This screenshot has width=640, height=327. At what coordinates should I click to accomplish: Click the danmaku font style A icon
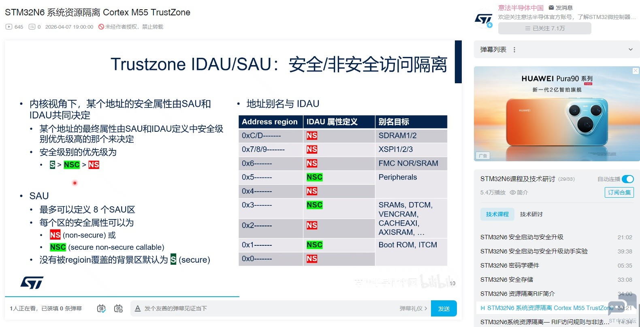[138, 308]
